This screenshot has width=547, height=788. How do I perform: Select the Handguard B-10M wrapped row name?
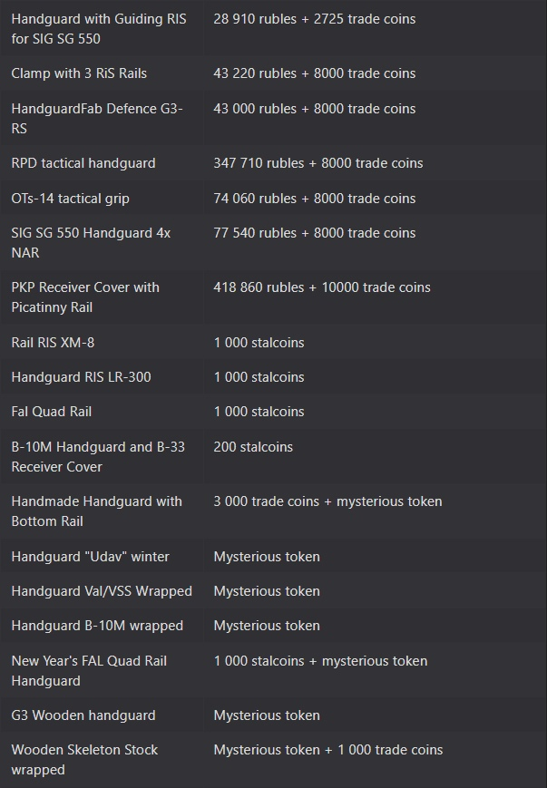pyautogui.click(x=97, y=626)
